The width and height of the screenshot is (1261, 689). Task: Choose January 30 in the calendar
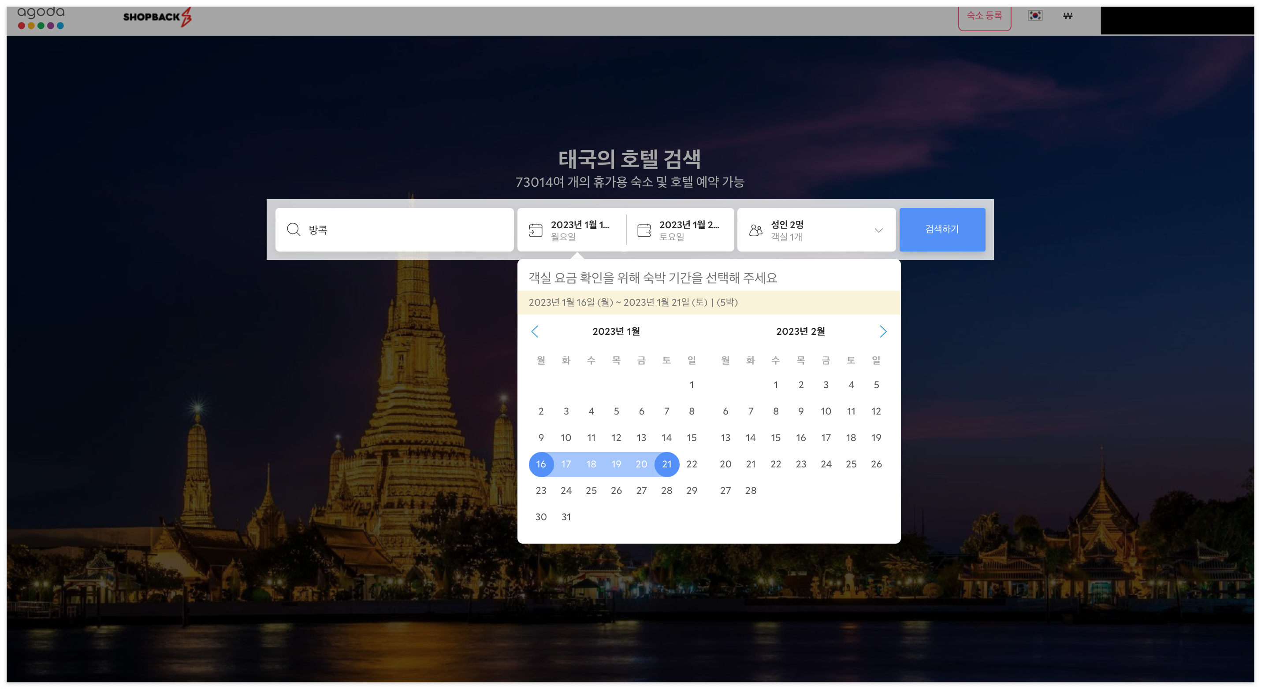tap(541, 517)
